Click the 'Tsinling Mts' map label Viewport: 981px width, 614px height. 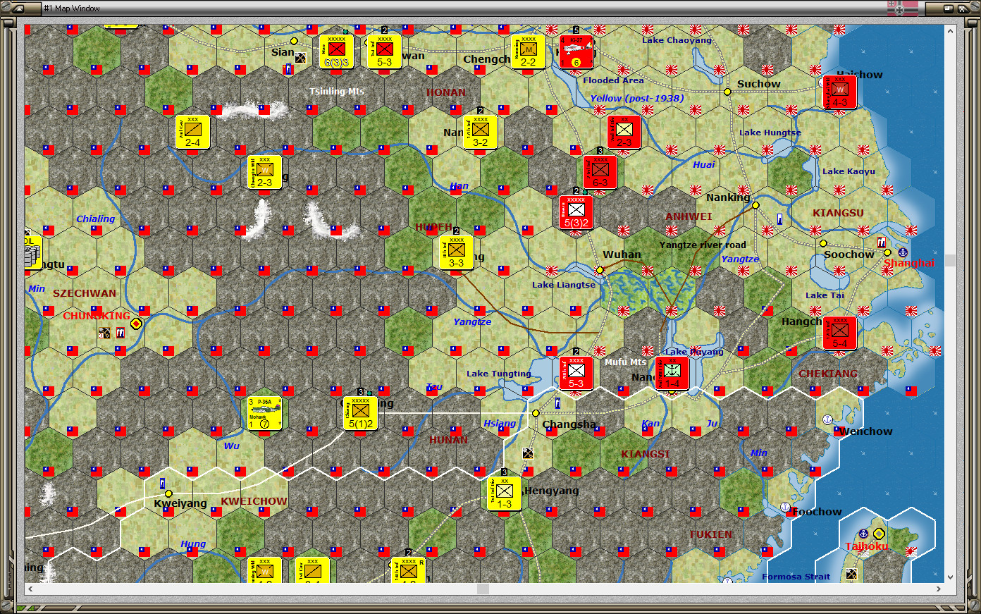[x=337, y=92]
